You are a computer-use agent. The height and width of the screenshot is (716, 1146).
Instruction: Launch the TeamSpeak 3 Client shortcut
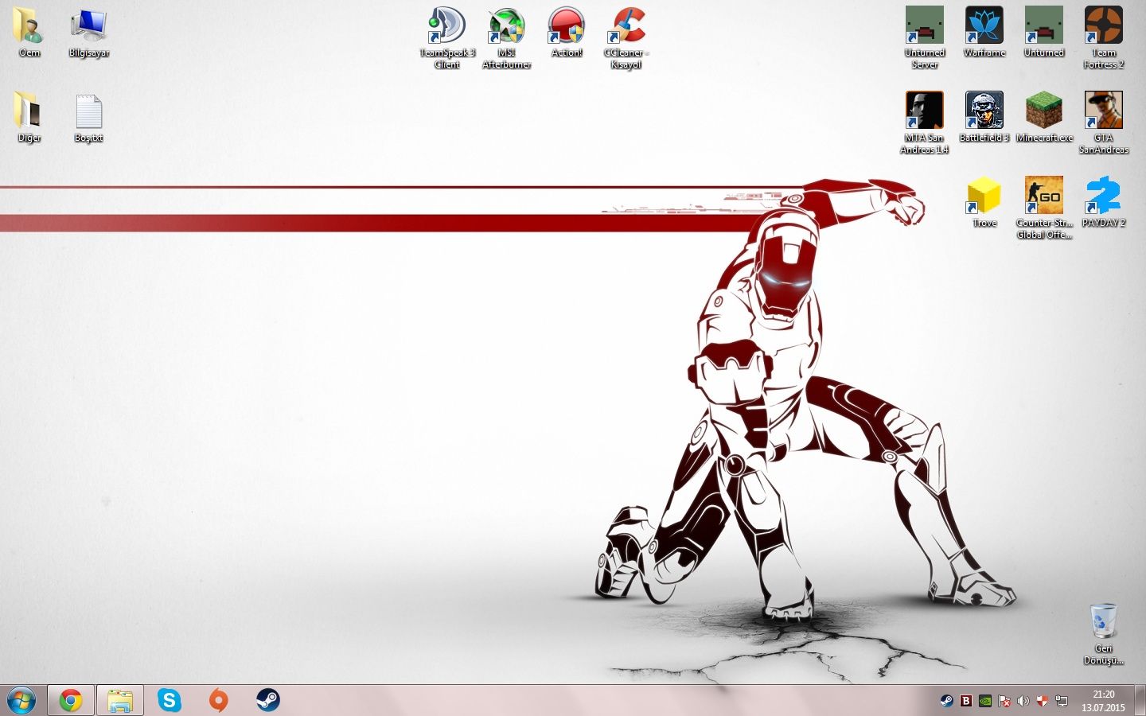click(x=447, y=37)
